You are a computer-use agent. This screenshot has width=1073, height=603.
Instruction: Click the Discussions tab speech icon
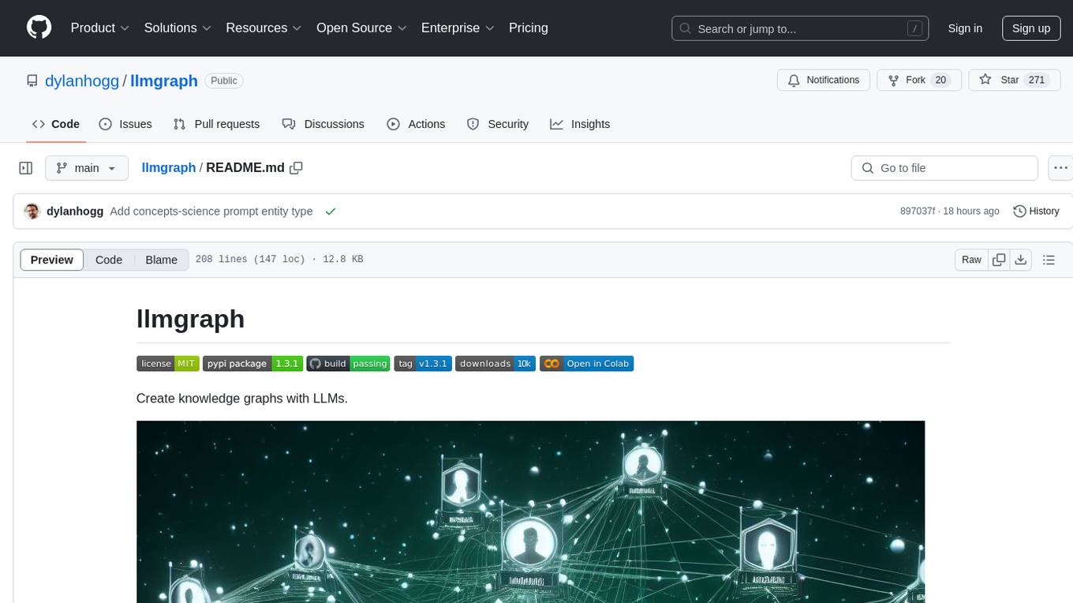(289, 124)
